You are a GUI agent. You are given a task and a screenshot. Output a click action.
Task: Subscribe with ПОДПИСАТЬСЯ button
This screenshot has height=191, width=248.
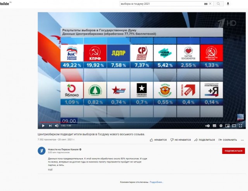[x=233, y=151]
